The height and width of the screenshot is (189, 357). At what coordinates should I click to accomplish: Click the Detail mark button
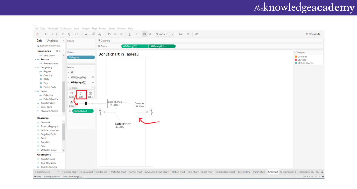(71, 104)
